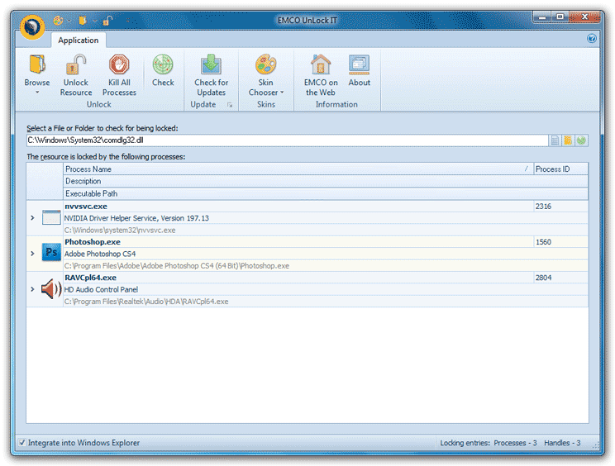Click the Unlock Resource ribbon button
Screen dimensions: 615x466
pyautogui.click(x=76, y=75)
